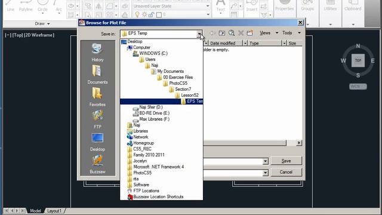The height and width of the screenshot is (215, 382).
Task: Click the file list right scroll arrow
Action: pyautogui.click(x=299, y=143)
